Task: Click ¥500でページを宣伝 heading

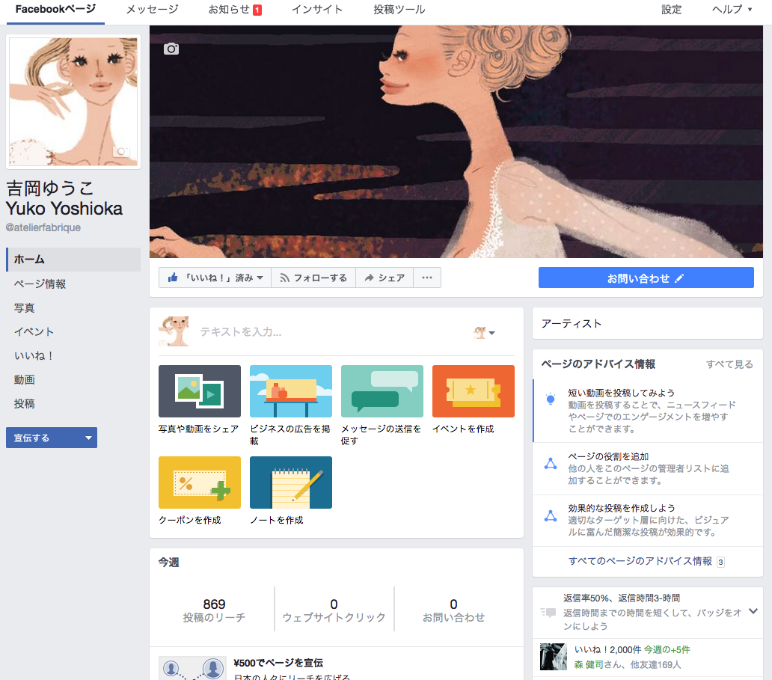Action: click(x=278, y=663)
